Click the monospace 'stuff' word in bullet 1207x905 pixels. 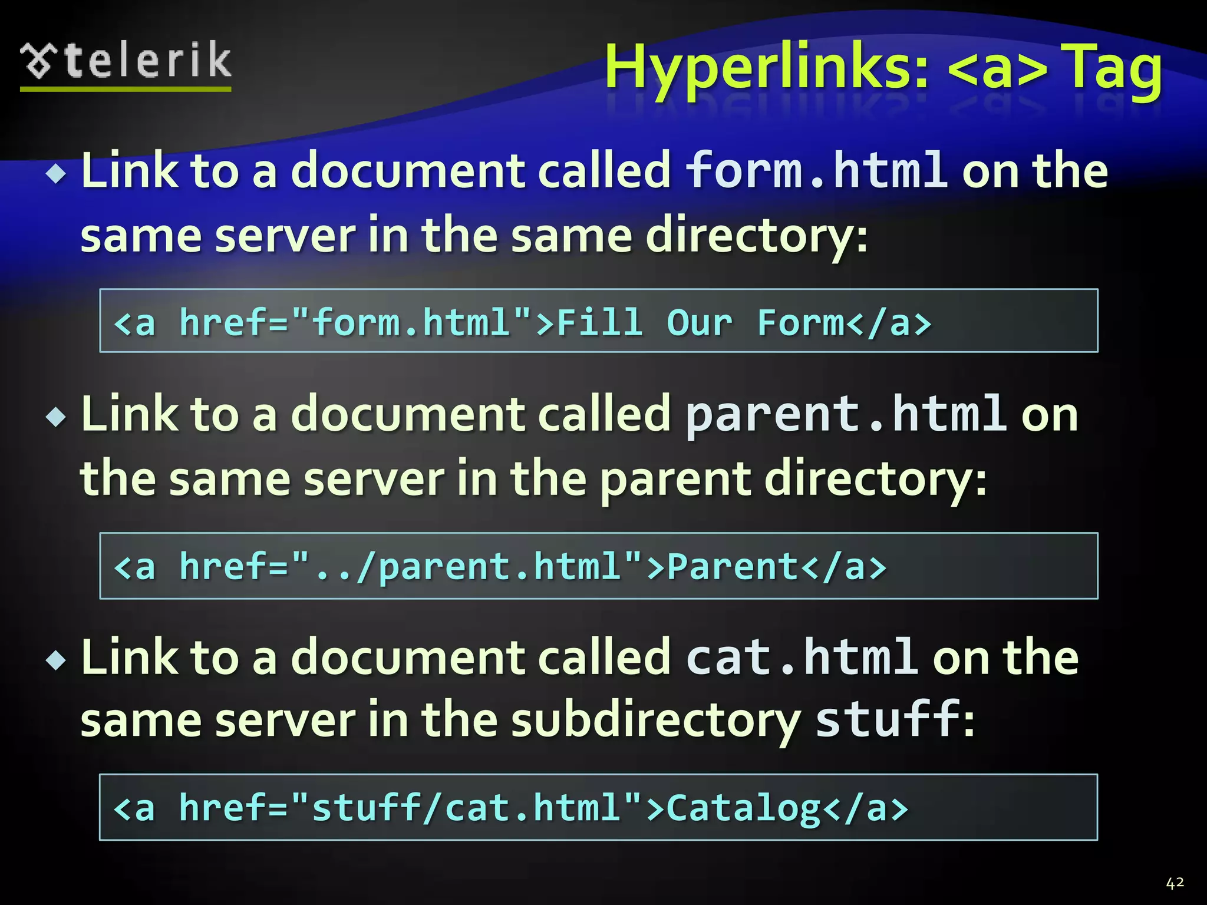click(x=888, y=719)
